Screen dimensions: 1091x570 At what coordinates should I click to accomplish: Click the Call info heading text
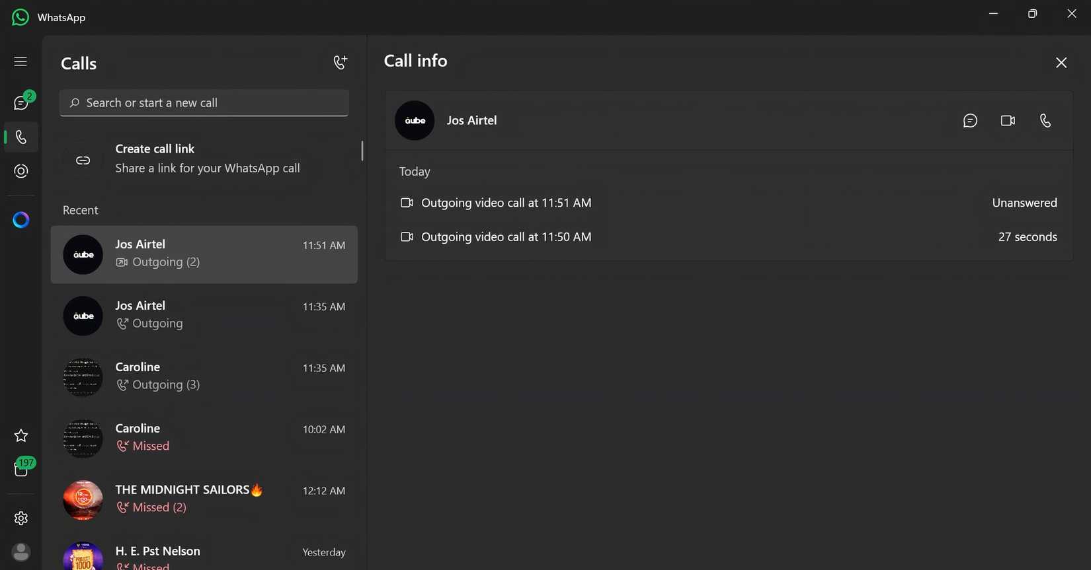[x=415, y=61]
